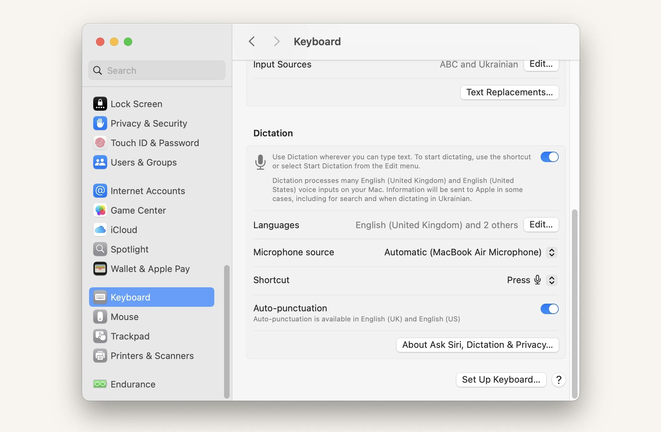
Task: Turn off the Auto-punctuation switch
Action: point(549,309)
